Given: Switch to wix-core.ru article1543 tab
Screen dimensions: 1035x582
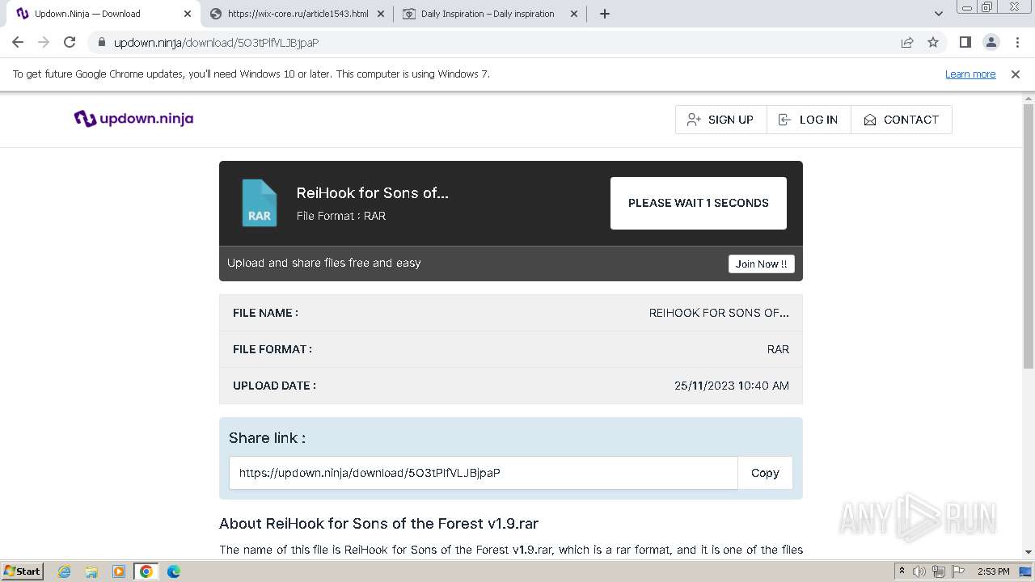Looking at the screenshot, I should 298,14.
